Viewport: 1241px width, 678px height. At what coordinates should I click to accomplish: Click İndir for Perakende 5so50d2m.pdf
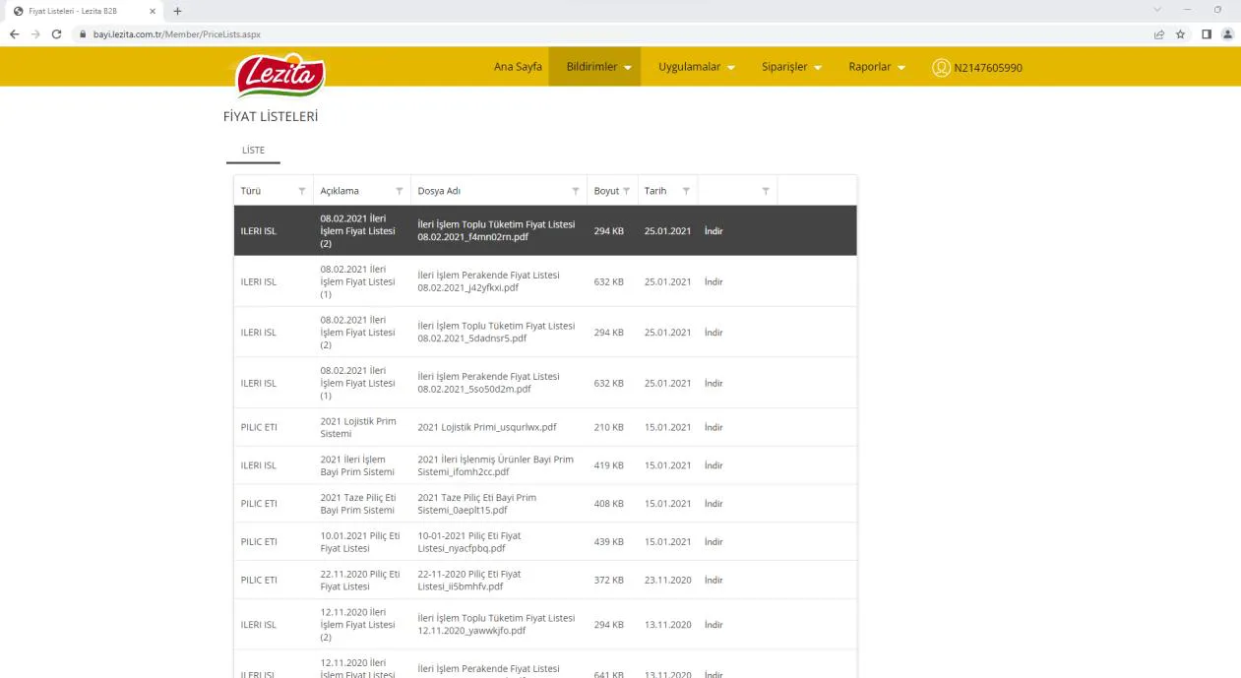point(714,383)
